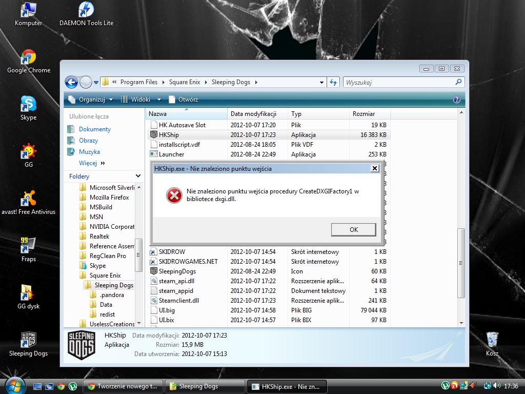
Task: Select Mozilla Firefox folder in tree
Action: coord(109,198)
